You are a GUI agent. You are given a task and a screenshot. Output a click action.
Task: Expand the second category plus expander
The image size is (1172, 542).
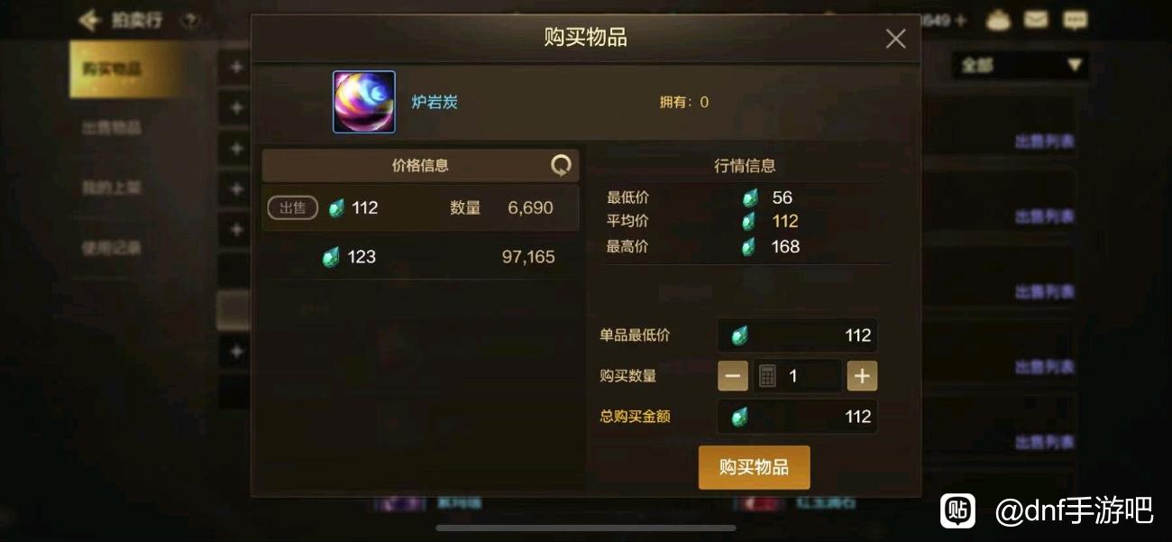[236, 108]
